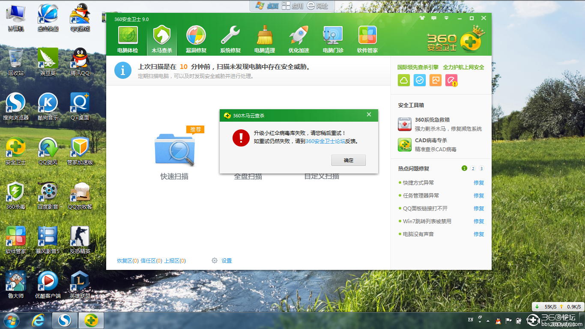Click Windows Start button
The height and width of the screenshot is (329, 585).
(x=12, y=320)
